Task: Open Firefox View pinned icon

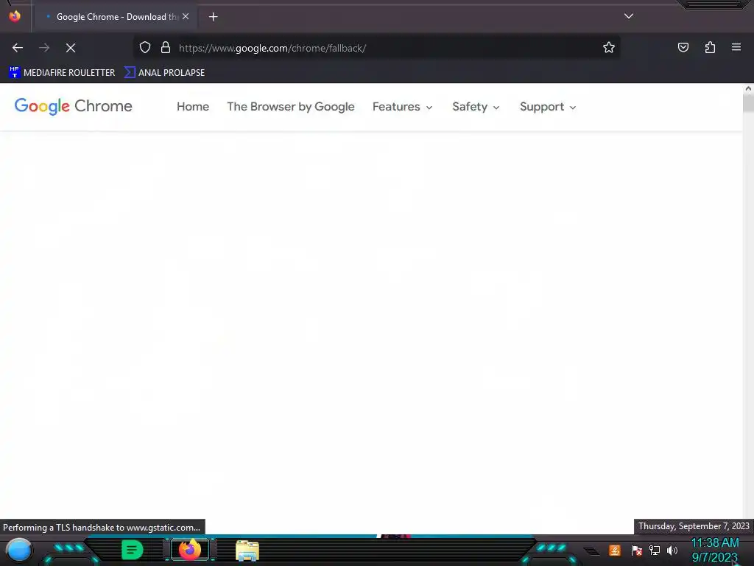Action: tap(15, 16)
